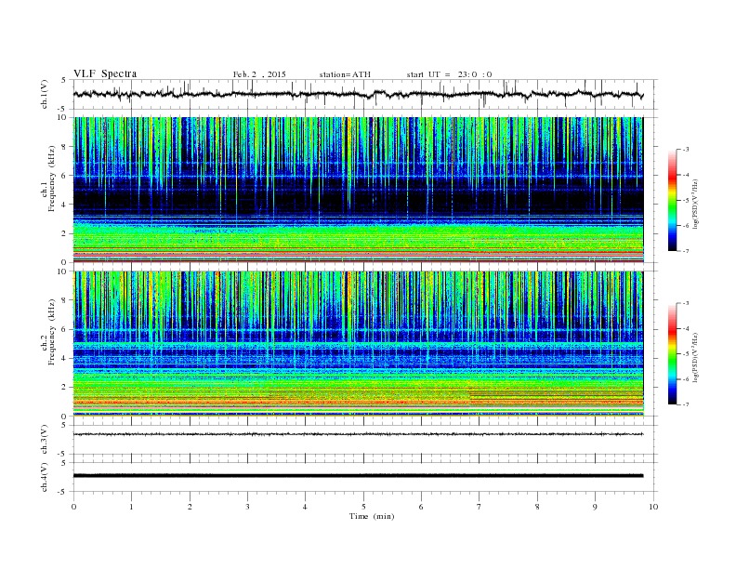736x569 pixels.
Task: Click time axis tick label "8"
Action: 537,507
